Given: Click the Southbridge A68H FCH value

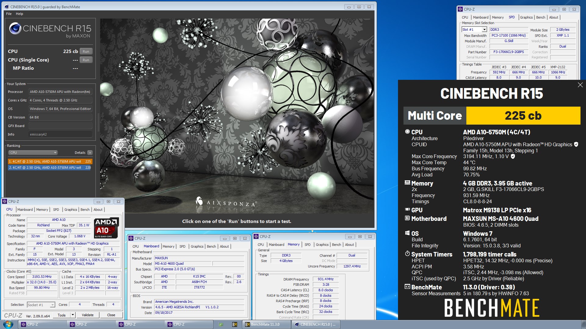Looking at the screenshot, I should [x=199, y=282].
